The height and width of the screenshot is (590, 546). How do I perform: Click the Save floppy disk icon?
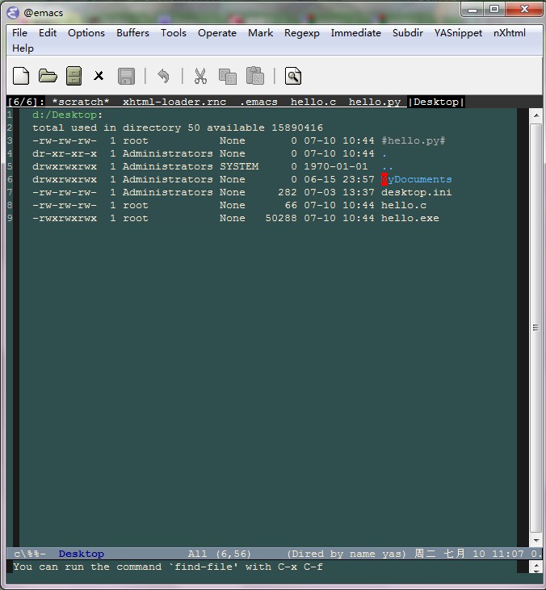[126, 76]
